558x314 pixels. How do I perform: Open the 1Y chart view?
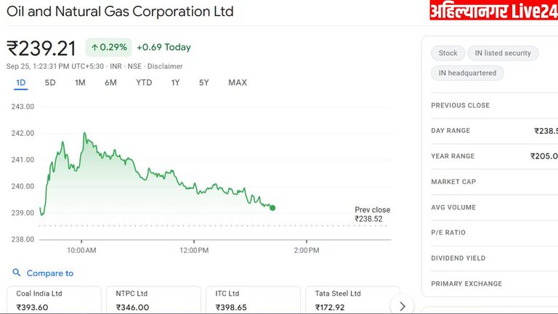pyautogui.click(x=175, y=83)
